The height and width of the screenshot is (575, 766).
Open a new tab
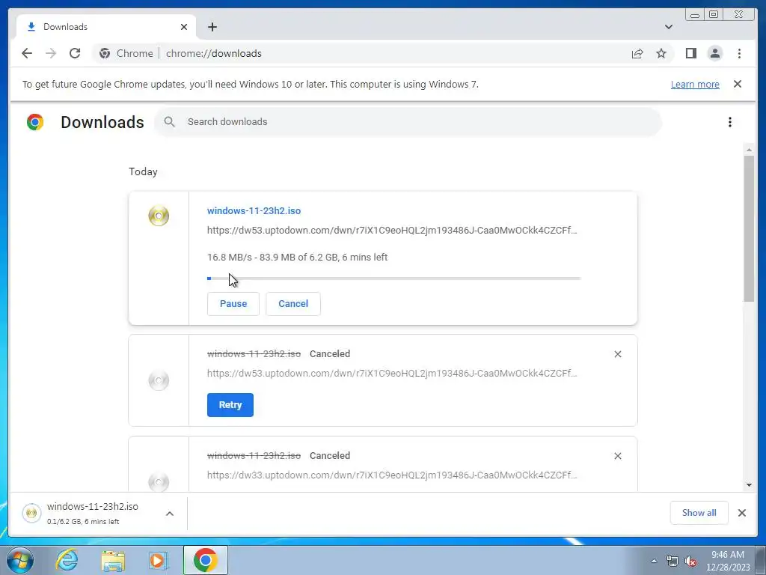tap(212, 27)
